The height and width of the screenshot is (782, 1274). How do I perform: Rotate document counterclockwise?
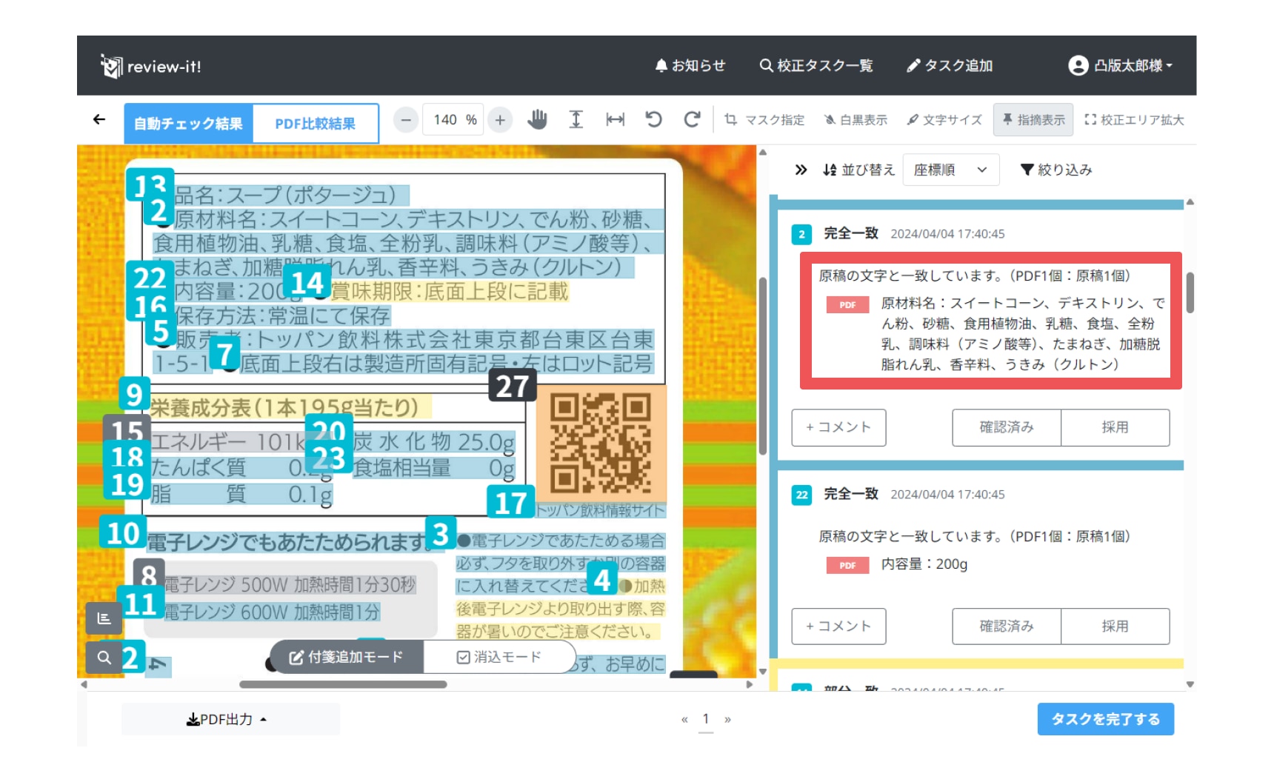(x=653, y=119)
